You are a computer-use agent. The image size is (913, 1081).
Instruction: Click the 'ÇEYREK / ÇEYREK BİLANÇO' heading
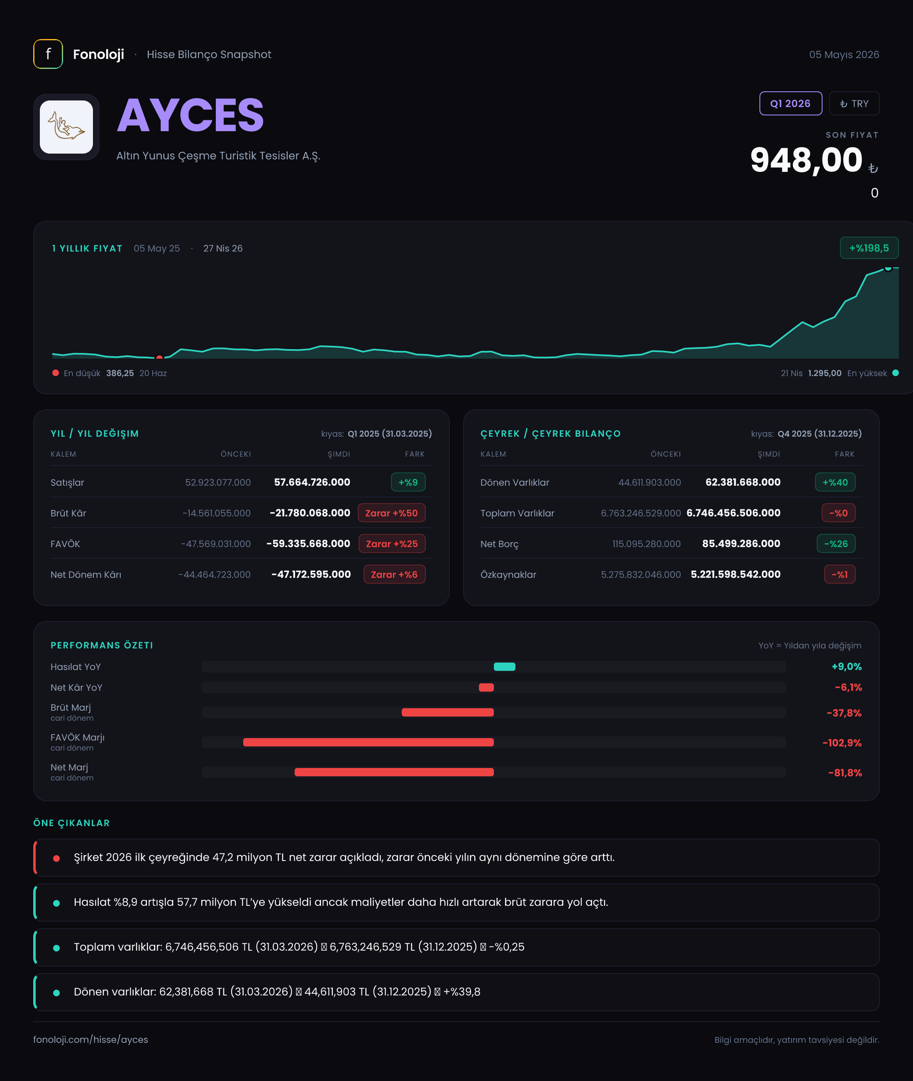point(550,434)
